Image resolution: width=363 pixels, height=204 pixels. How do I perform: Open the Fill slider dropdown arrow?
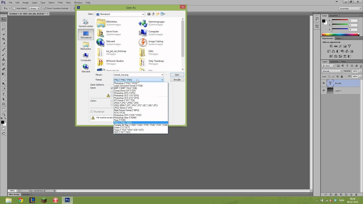tap(360, 76)
